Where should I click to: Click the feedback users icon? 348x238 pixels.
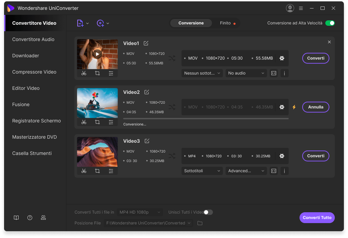coord(43,218)
